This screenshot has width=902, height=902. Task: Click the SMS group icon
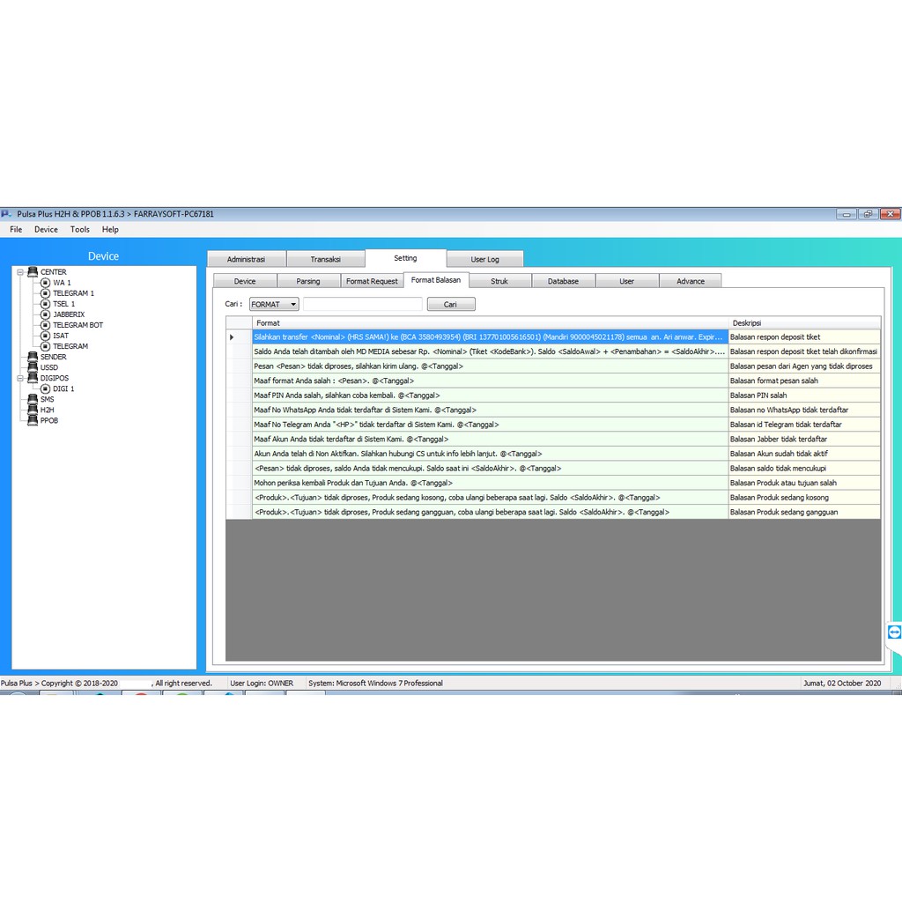[x=33, y=399]
